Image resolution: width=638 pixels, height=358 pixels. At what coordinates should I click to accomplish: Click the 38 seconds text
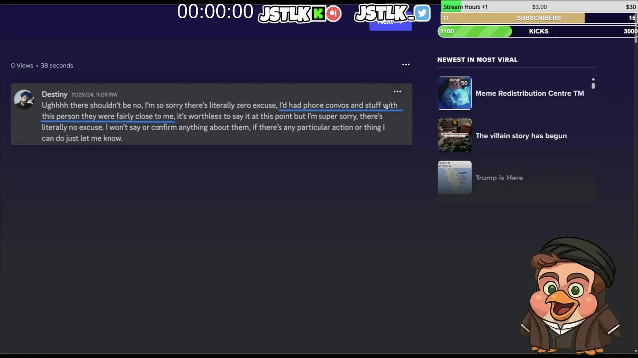click(57, 65)
